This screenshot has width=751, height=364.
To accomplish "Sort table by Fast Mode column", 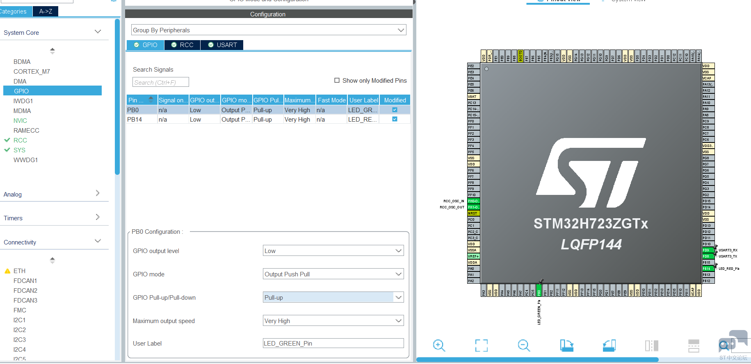I will pyautogui.click(x=331, y=100).
